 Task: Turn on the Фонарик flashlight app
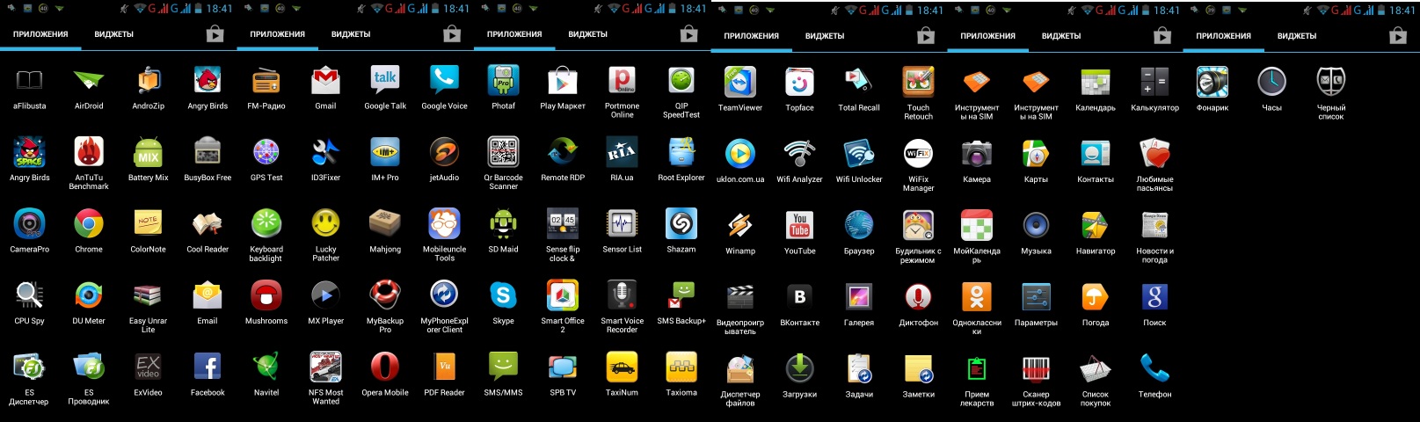(1212, 84)
